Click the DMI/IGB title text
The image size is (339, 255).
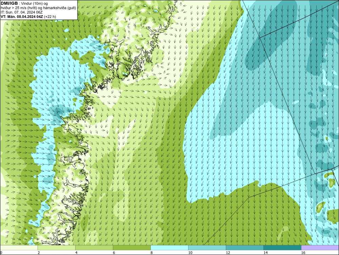click(9, 3)
